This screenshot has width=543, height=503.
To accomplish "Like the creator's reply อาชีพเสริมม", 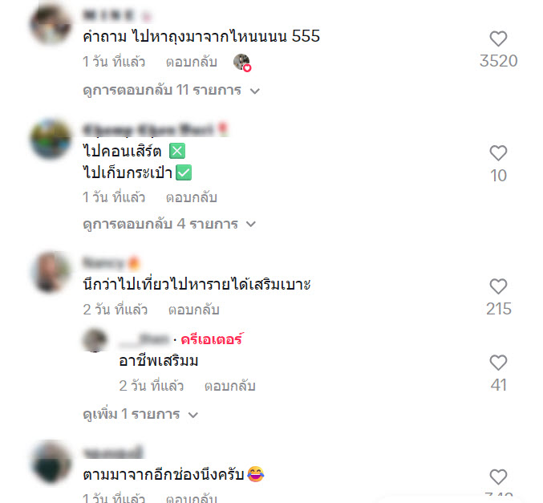I will 498,363.
